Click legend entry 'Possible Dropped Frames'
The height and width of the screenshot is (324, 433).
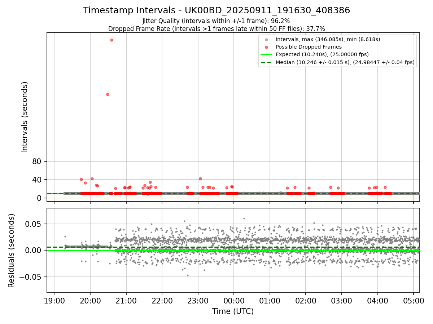pyautogui.click(x=309, y=47)
